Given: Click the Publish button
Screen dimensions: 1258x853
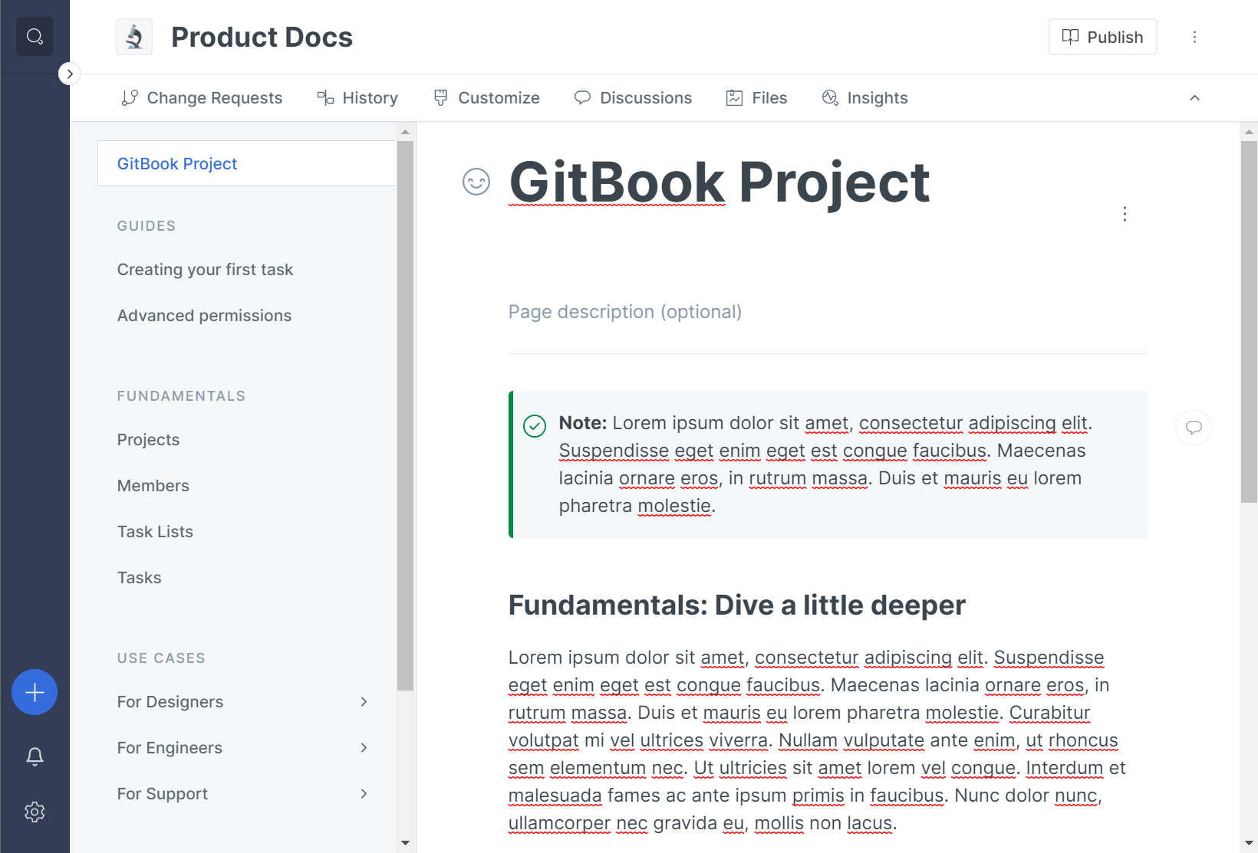Looking at the screenshot, I should pyautogui.click(x=1102, y=37).
